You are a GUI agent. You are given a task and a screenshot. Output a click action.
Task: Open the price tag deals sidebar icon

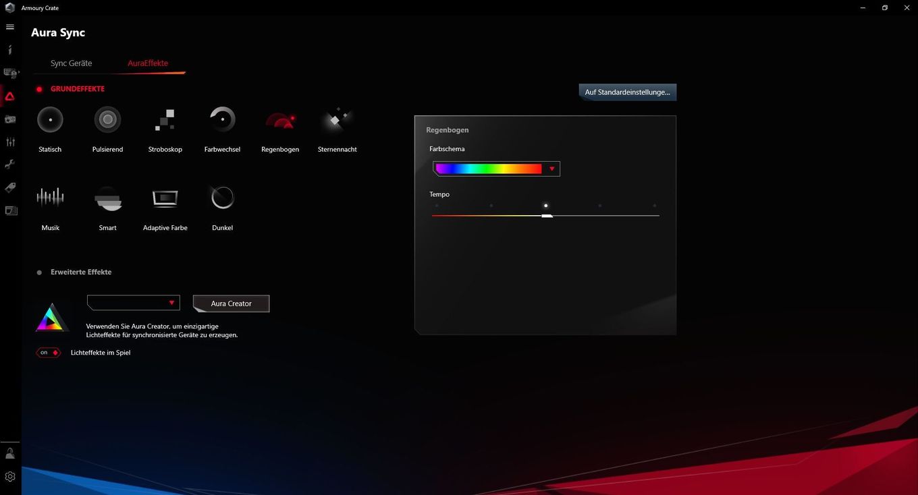click(x=10, y=187)
